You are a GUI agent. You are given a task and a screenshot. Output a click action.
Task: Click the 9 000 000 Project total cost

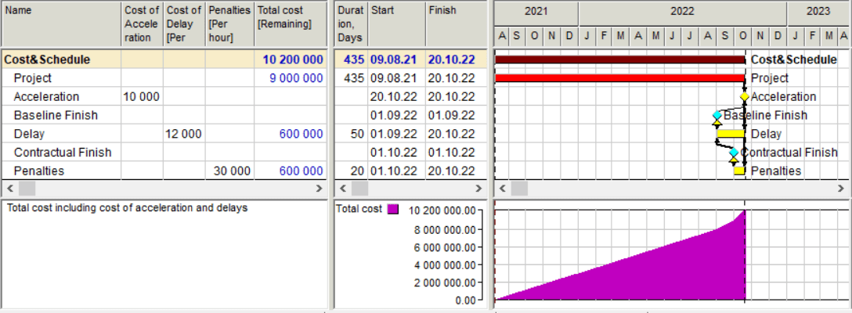click(291, 78)
